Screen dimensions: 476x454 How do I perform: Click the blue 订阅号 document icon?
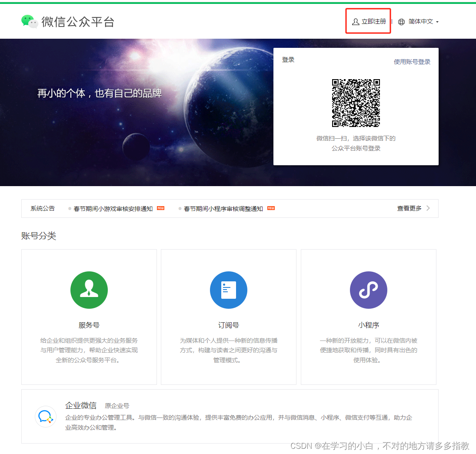coord(229,290)
